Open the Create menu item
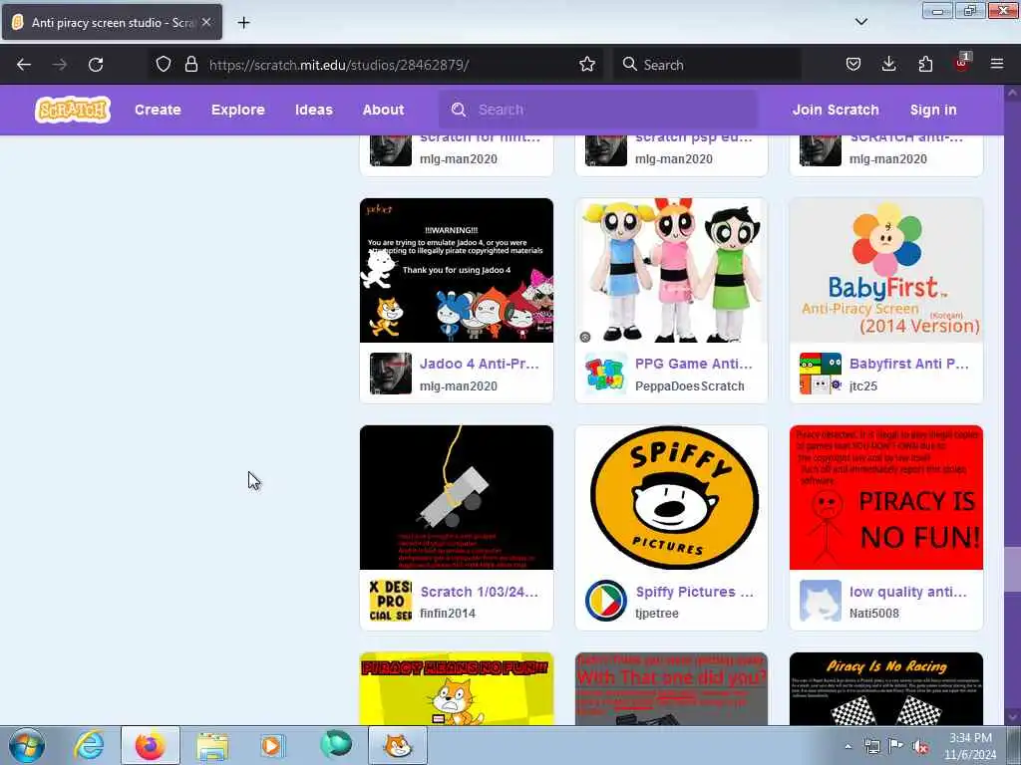The image size is (1021, 765). tap(158, 110)
